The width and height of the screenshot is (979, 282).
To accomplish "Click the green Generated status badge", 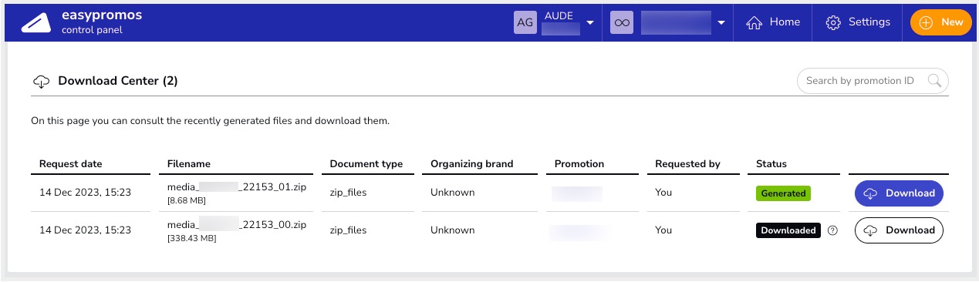I will click(783, 193).
